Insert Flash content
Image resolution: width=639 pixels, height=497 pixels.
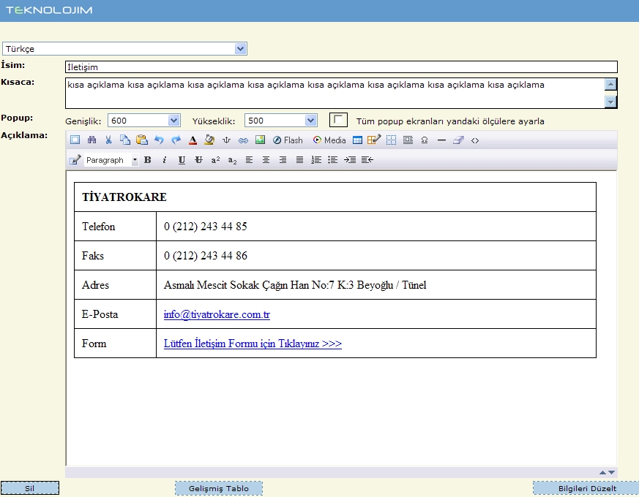288,140
